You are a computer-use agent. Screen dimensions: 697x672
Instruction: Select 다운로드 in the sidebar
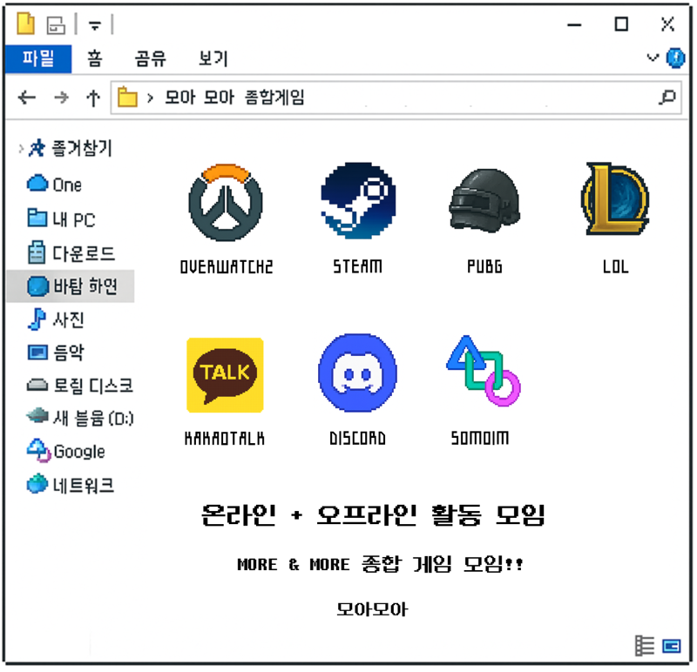pyautogui.click(x=71, y=253)
